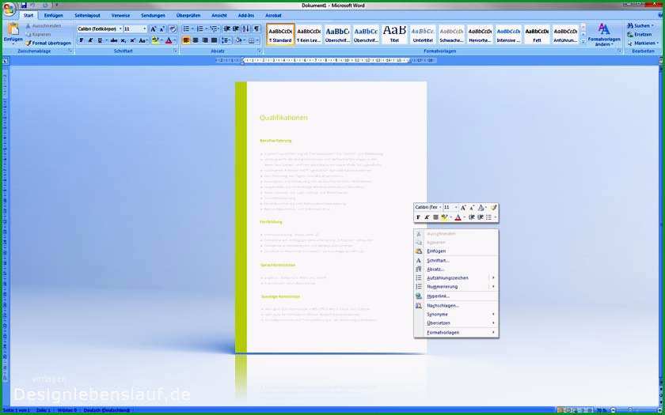Shrink font size in the ribbon
Image resolution: width=665 pixels, height=415 pixels.
162,28
